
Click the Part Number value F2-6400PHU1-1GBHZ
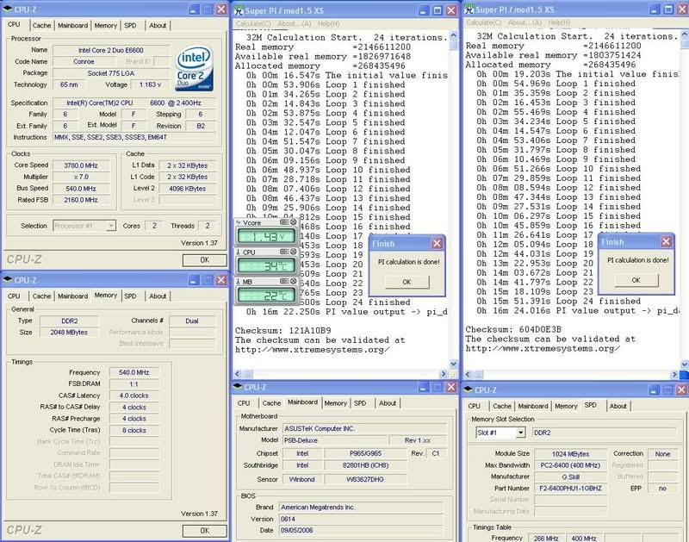[570, 489]
